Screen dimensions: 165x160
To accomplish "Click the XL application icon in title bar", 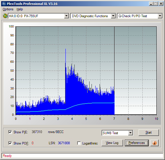I will pyautogui.click(x=4, y=4).
